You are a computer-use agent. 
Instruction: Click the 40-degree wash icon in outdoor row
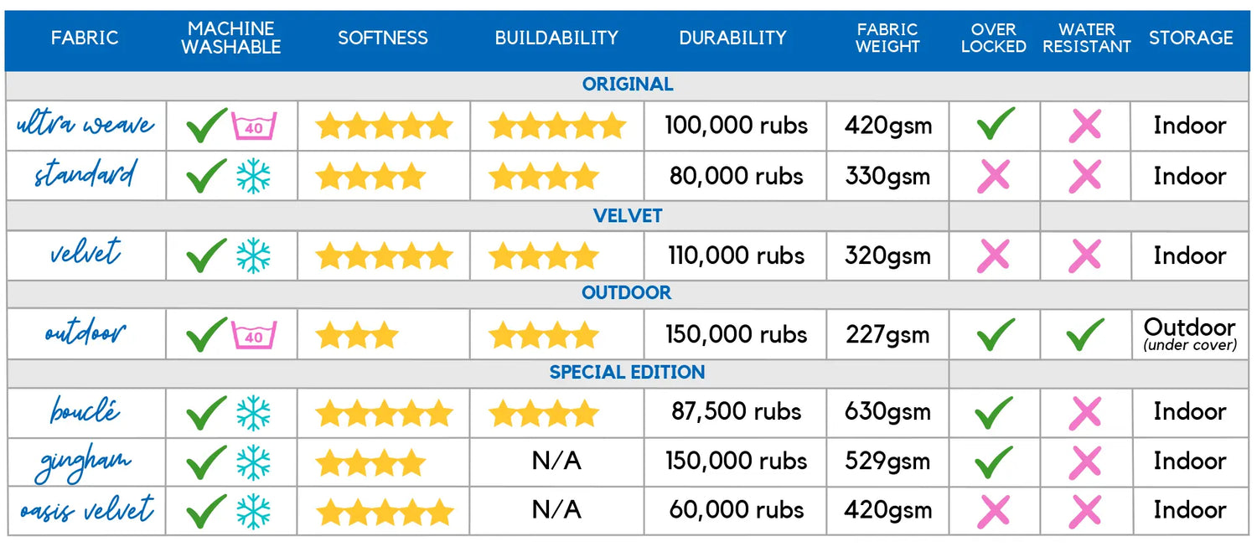[x=254, y=334]
